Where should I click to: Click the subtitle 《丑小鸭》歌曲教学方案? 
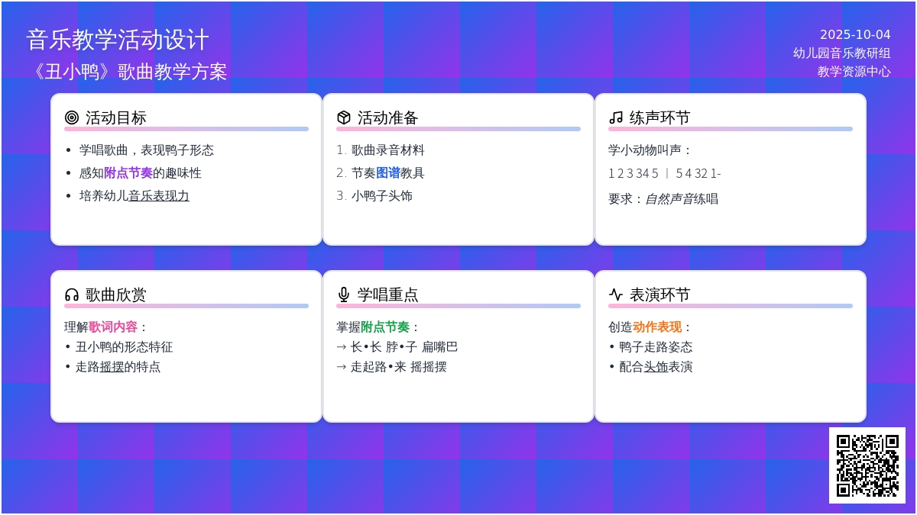click(x=127, y=72)
